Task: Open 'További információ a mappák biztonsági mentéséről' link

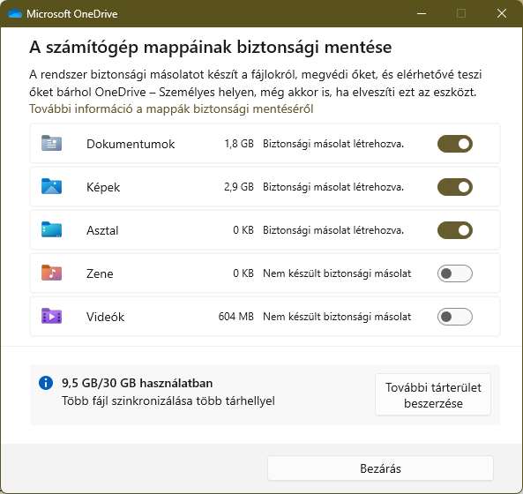Action: pyautogui.click(x=171, y=109)
